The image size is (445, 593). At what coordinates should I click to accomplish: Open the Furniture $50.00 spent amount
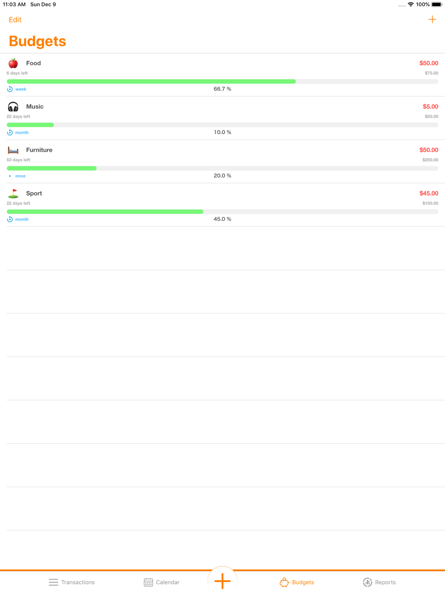(x=429, y=150)
